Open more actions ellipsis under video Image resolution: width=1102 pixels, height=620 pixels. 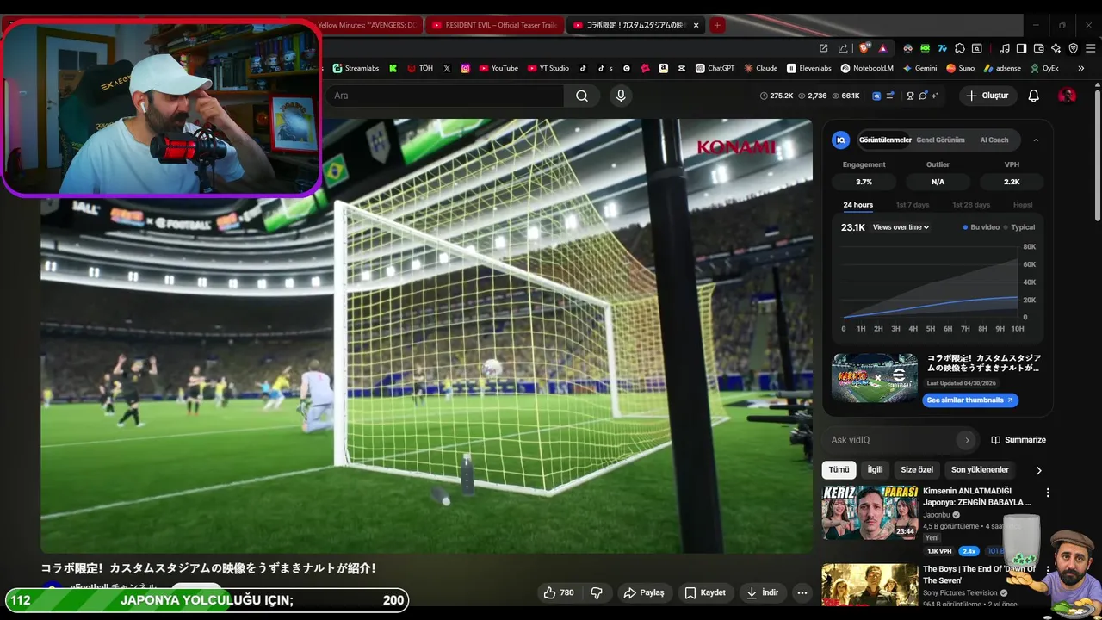[802, 592]
